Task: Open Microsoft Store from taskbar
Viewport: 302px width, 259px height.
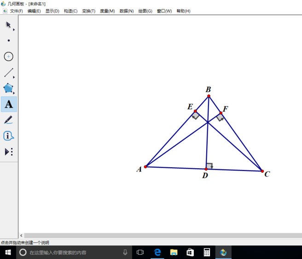Action: pos(190,252)
